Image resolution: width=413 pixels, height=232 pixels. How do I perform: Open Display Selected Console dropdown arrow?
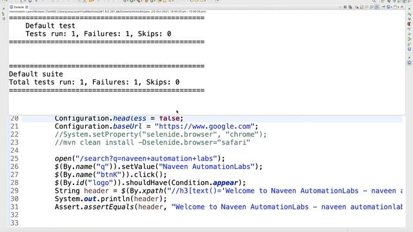click(x=392, y=7)
